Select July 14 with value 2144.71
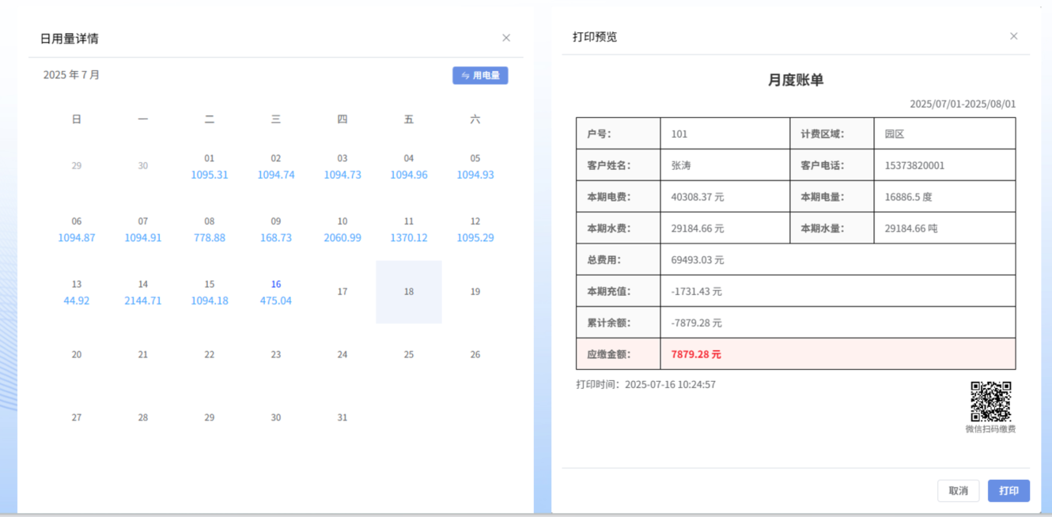Viewport: 1052px width, 517px height. (143, 292)
